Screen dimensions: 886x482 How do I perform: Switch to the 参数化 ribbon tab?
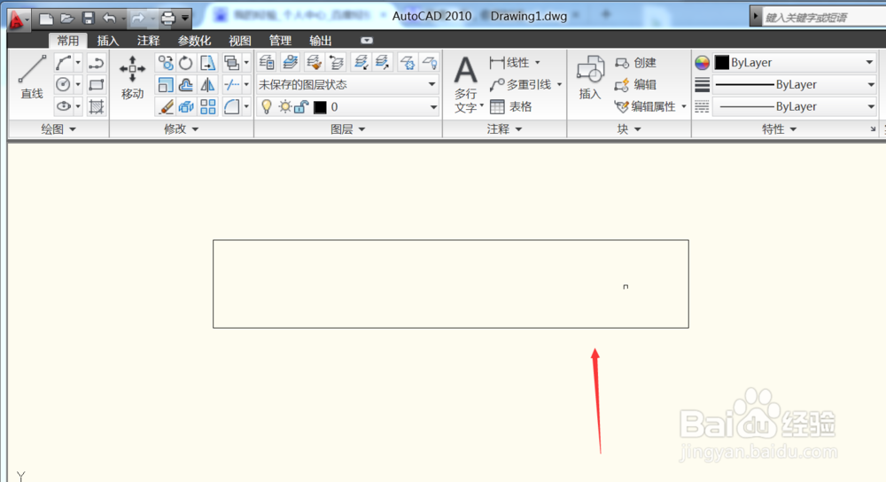(x=194, y=41)
